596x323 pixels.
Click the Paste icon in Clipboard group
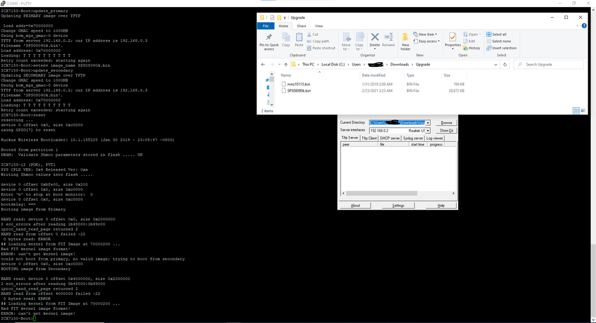click(x=299, y=40)
